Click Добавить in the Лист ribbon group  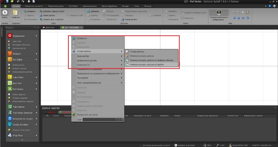(x=30, y=11)
